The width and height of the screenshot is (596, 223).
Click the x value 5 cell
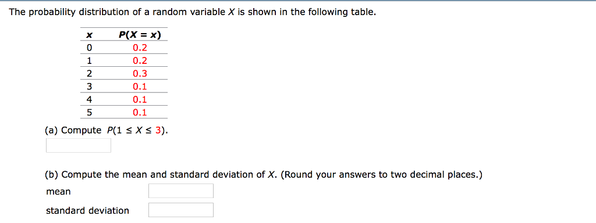pos(89,112)
